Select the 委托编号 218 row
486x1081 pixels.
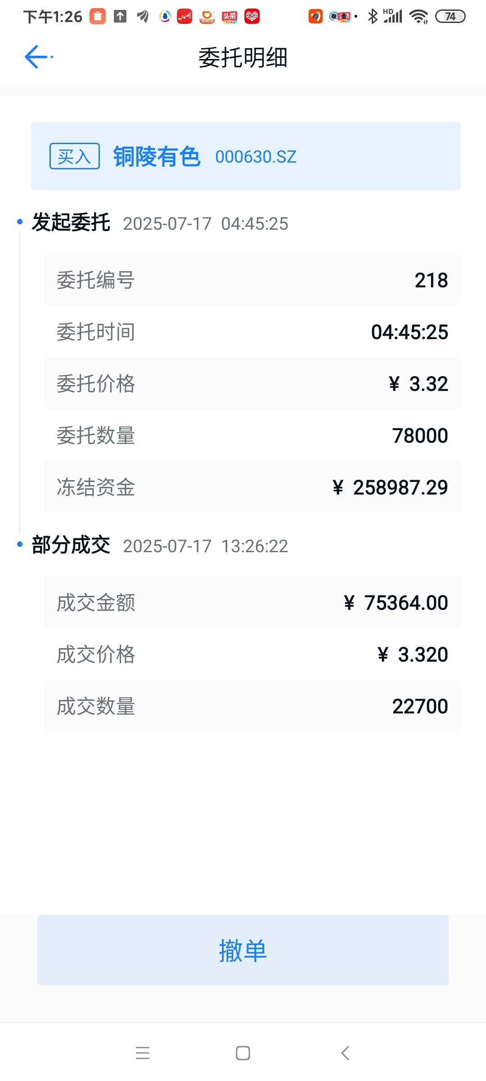coord(252,280)
